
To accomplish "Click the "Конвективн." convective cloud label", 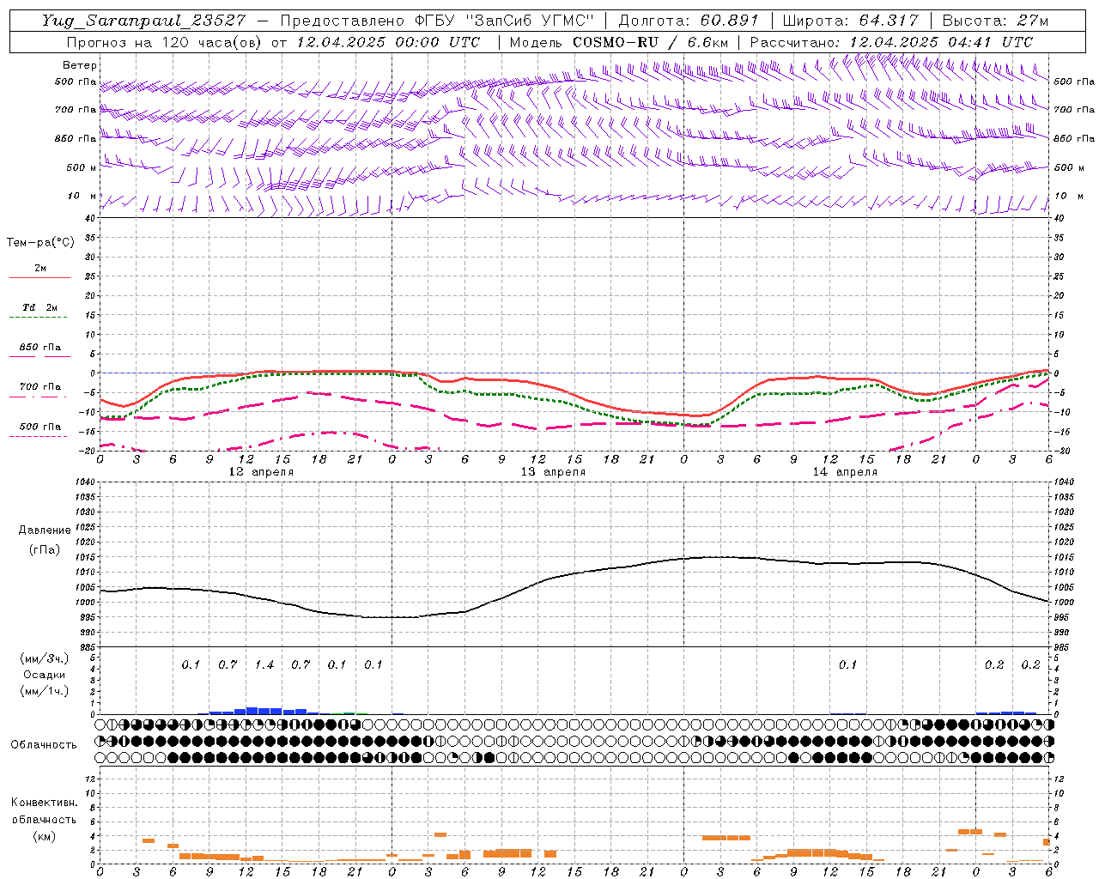I will coord(44,803).
